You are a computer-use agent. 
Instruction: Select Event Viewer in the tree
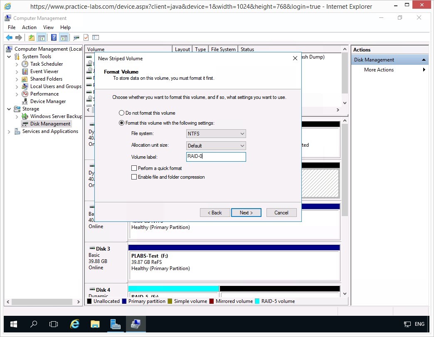(44, 71)
